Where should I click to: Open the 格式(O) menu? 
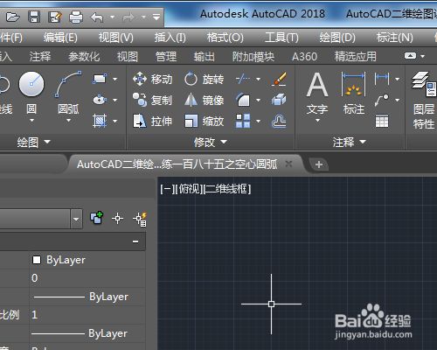point(225,38)
